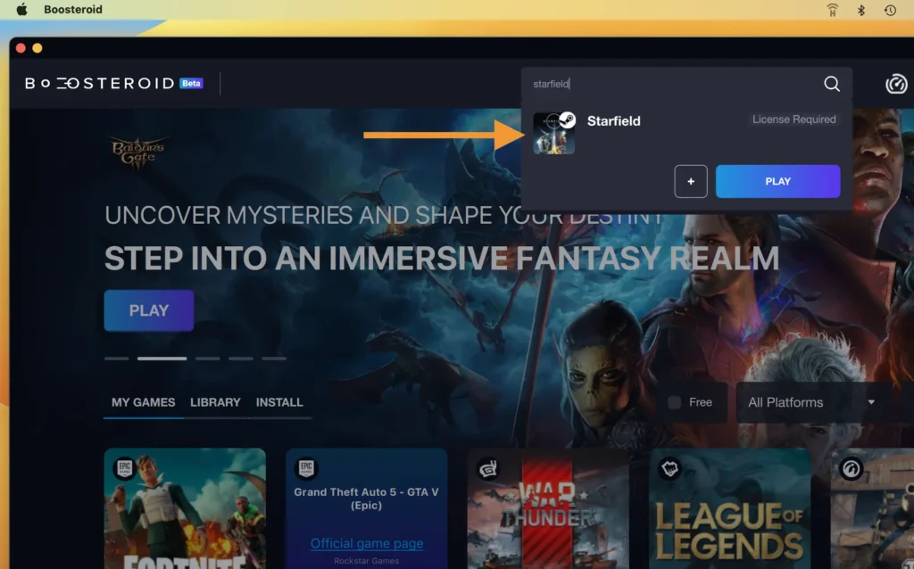Click the License Required label
Viewport: 914px width, 569px height.
(x=794, y=120)
